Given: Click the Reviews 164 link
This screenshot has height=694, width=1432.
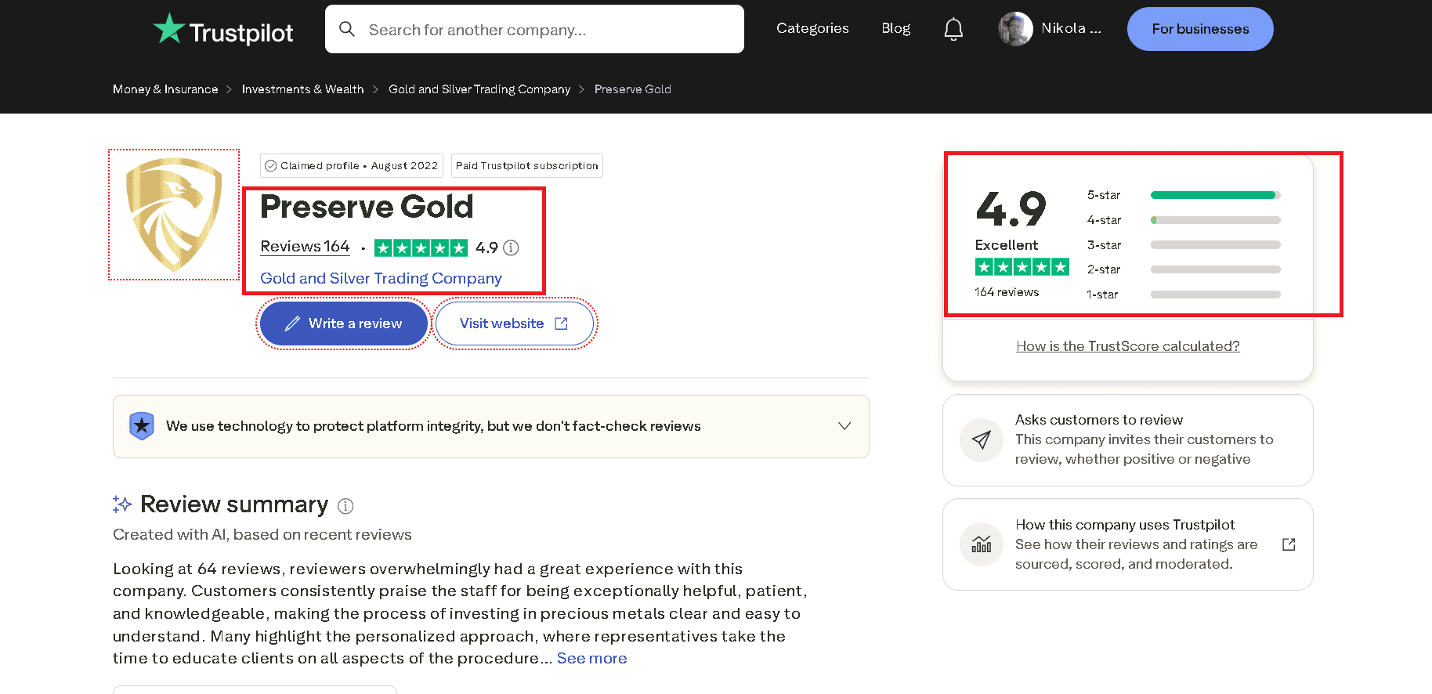Looking at the screenshot, I should click(x=305, y=247).
